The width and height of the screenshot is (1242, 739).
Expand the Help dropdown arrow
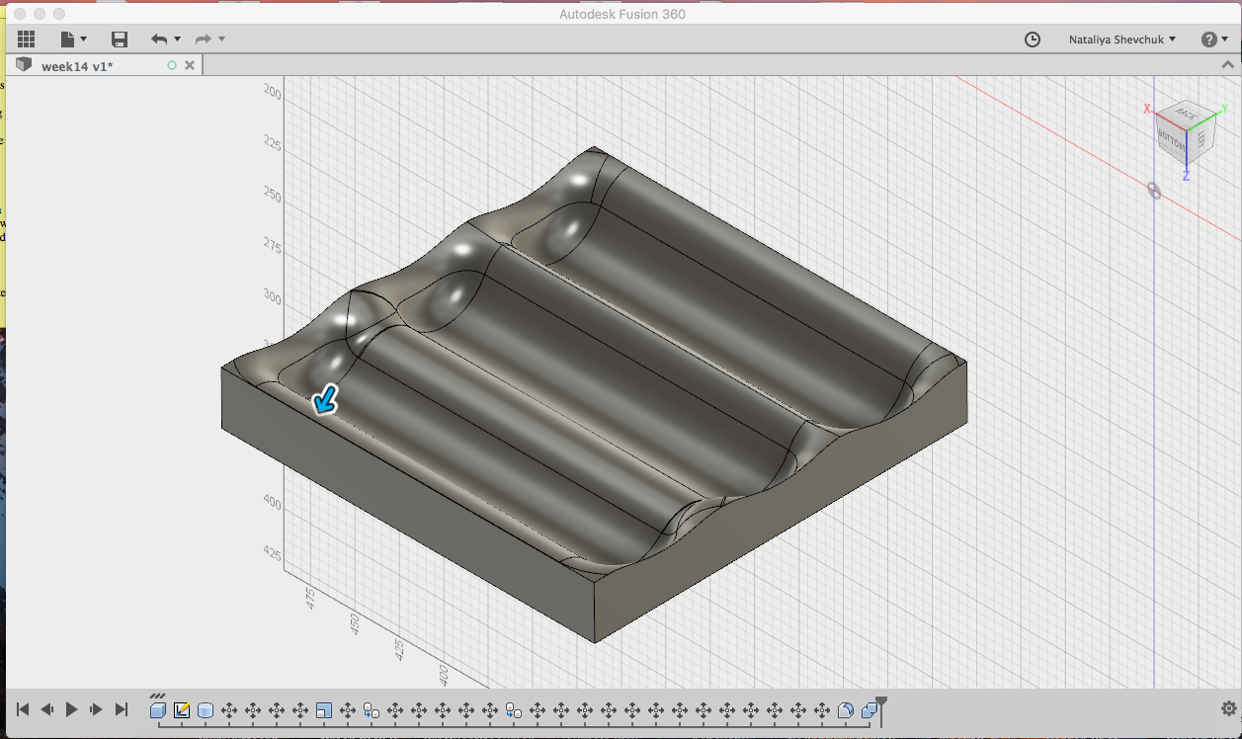click(1225, 40)
